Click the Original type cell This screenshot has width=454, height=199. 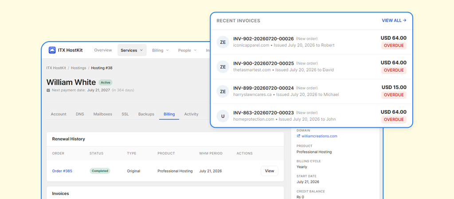[133, 171]
